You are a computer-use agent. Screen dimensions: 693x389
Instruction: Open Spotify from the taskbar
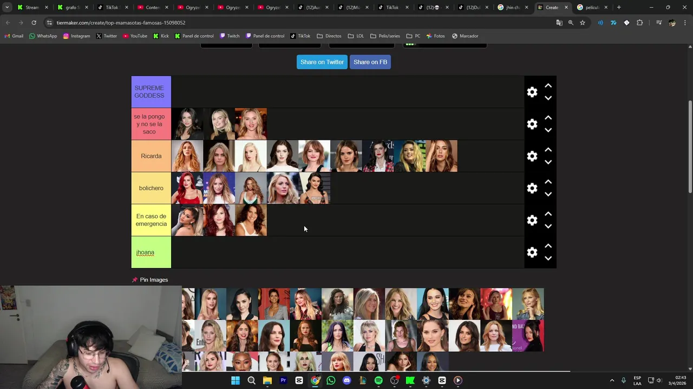[x=378, y=380]
